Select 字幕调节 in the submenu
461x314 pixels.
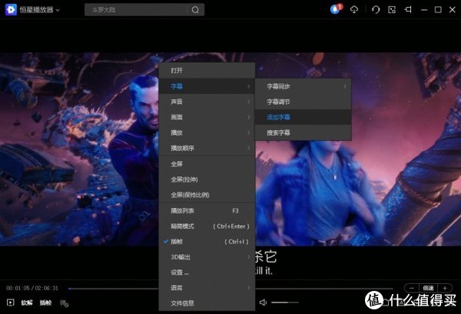tap(303, 102)
